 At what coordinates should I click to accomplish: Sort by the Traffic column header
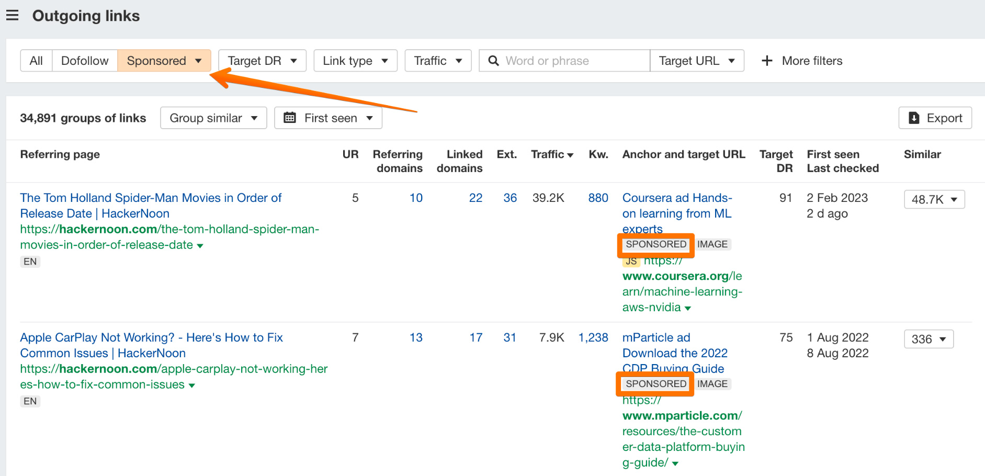[552, 154]
